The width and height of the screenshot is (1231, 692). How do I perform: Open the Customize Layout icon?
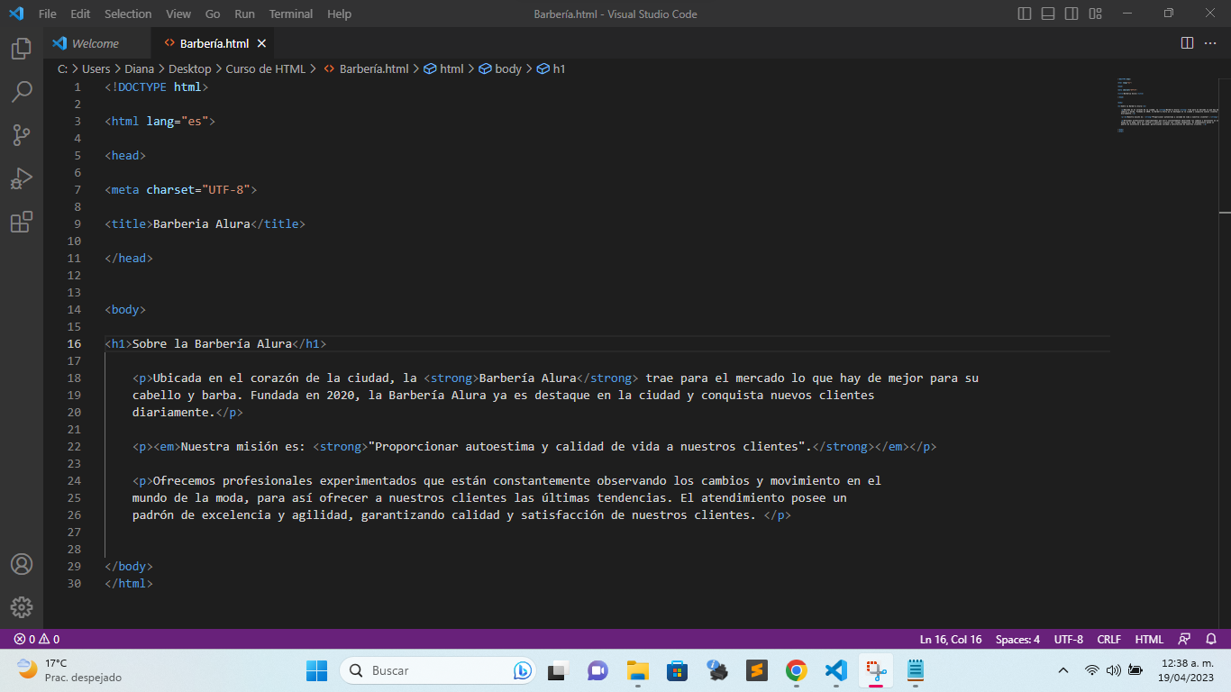click(x=1095, y=14)
